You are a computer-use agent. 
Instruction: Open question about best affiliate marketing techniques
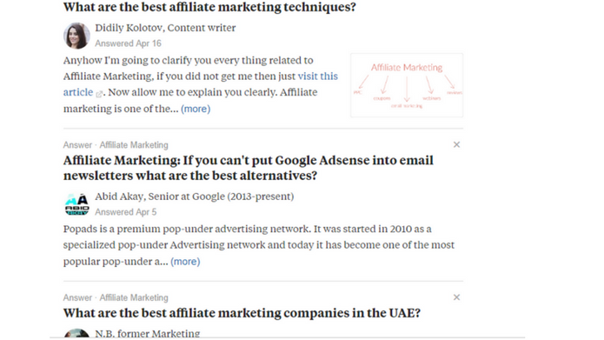click(209, 7)
